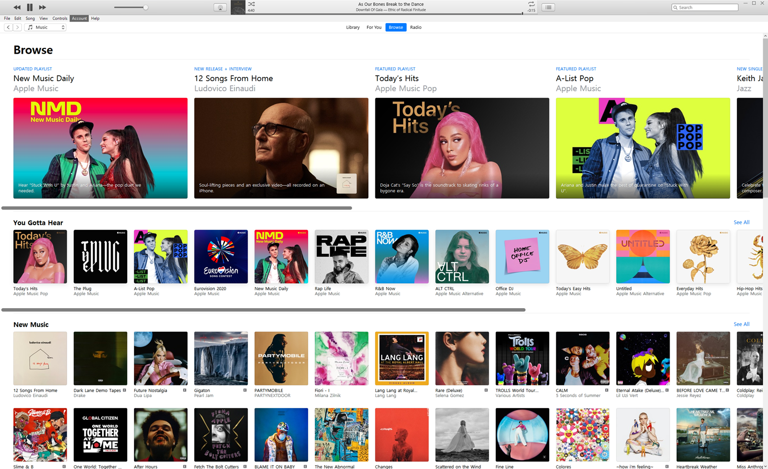The width and height of the screenshot is (768, 469).
Task: Open the CALM album cover
Action: click(x=583, y=358)
